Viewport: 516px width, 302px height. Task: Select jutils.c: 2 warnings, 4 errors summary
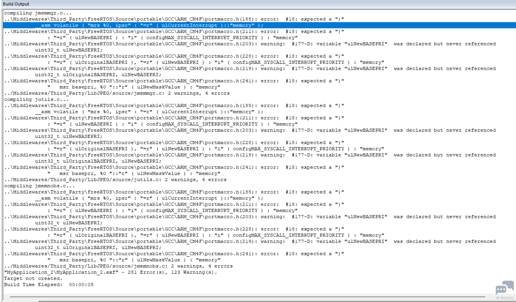115,180
